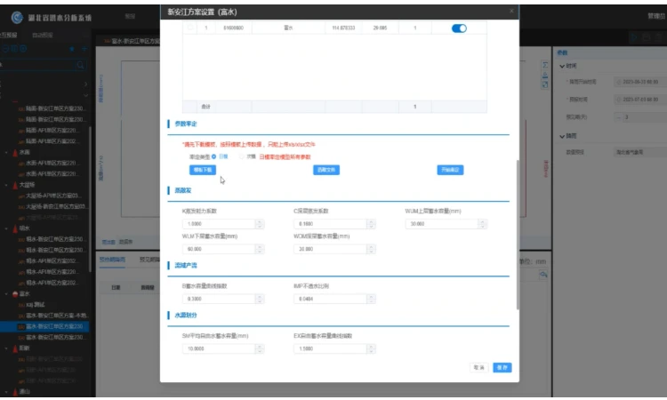Click the stepper arrows on WDM深层蓄水容量 field

click(371, 249)
